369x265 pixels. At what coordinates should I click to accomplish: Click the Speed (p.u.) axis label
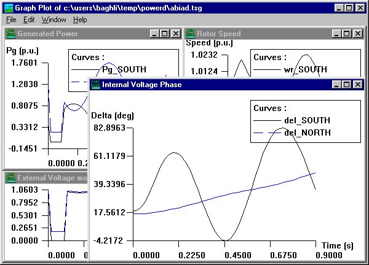210,43
